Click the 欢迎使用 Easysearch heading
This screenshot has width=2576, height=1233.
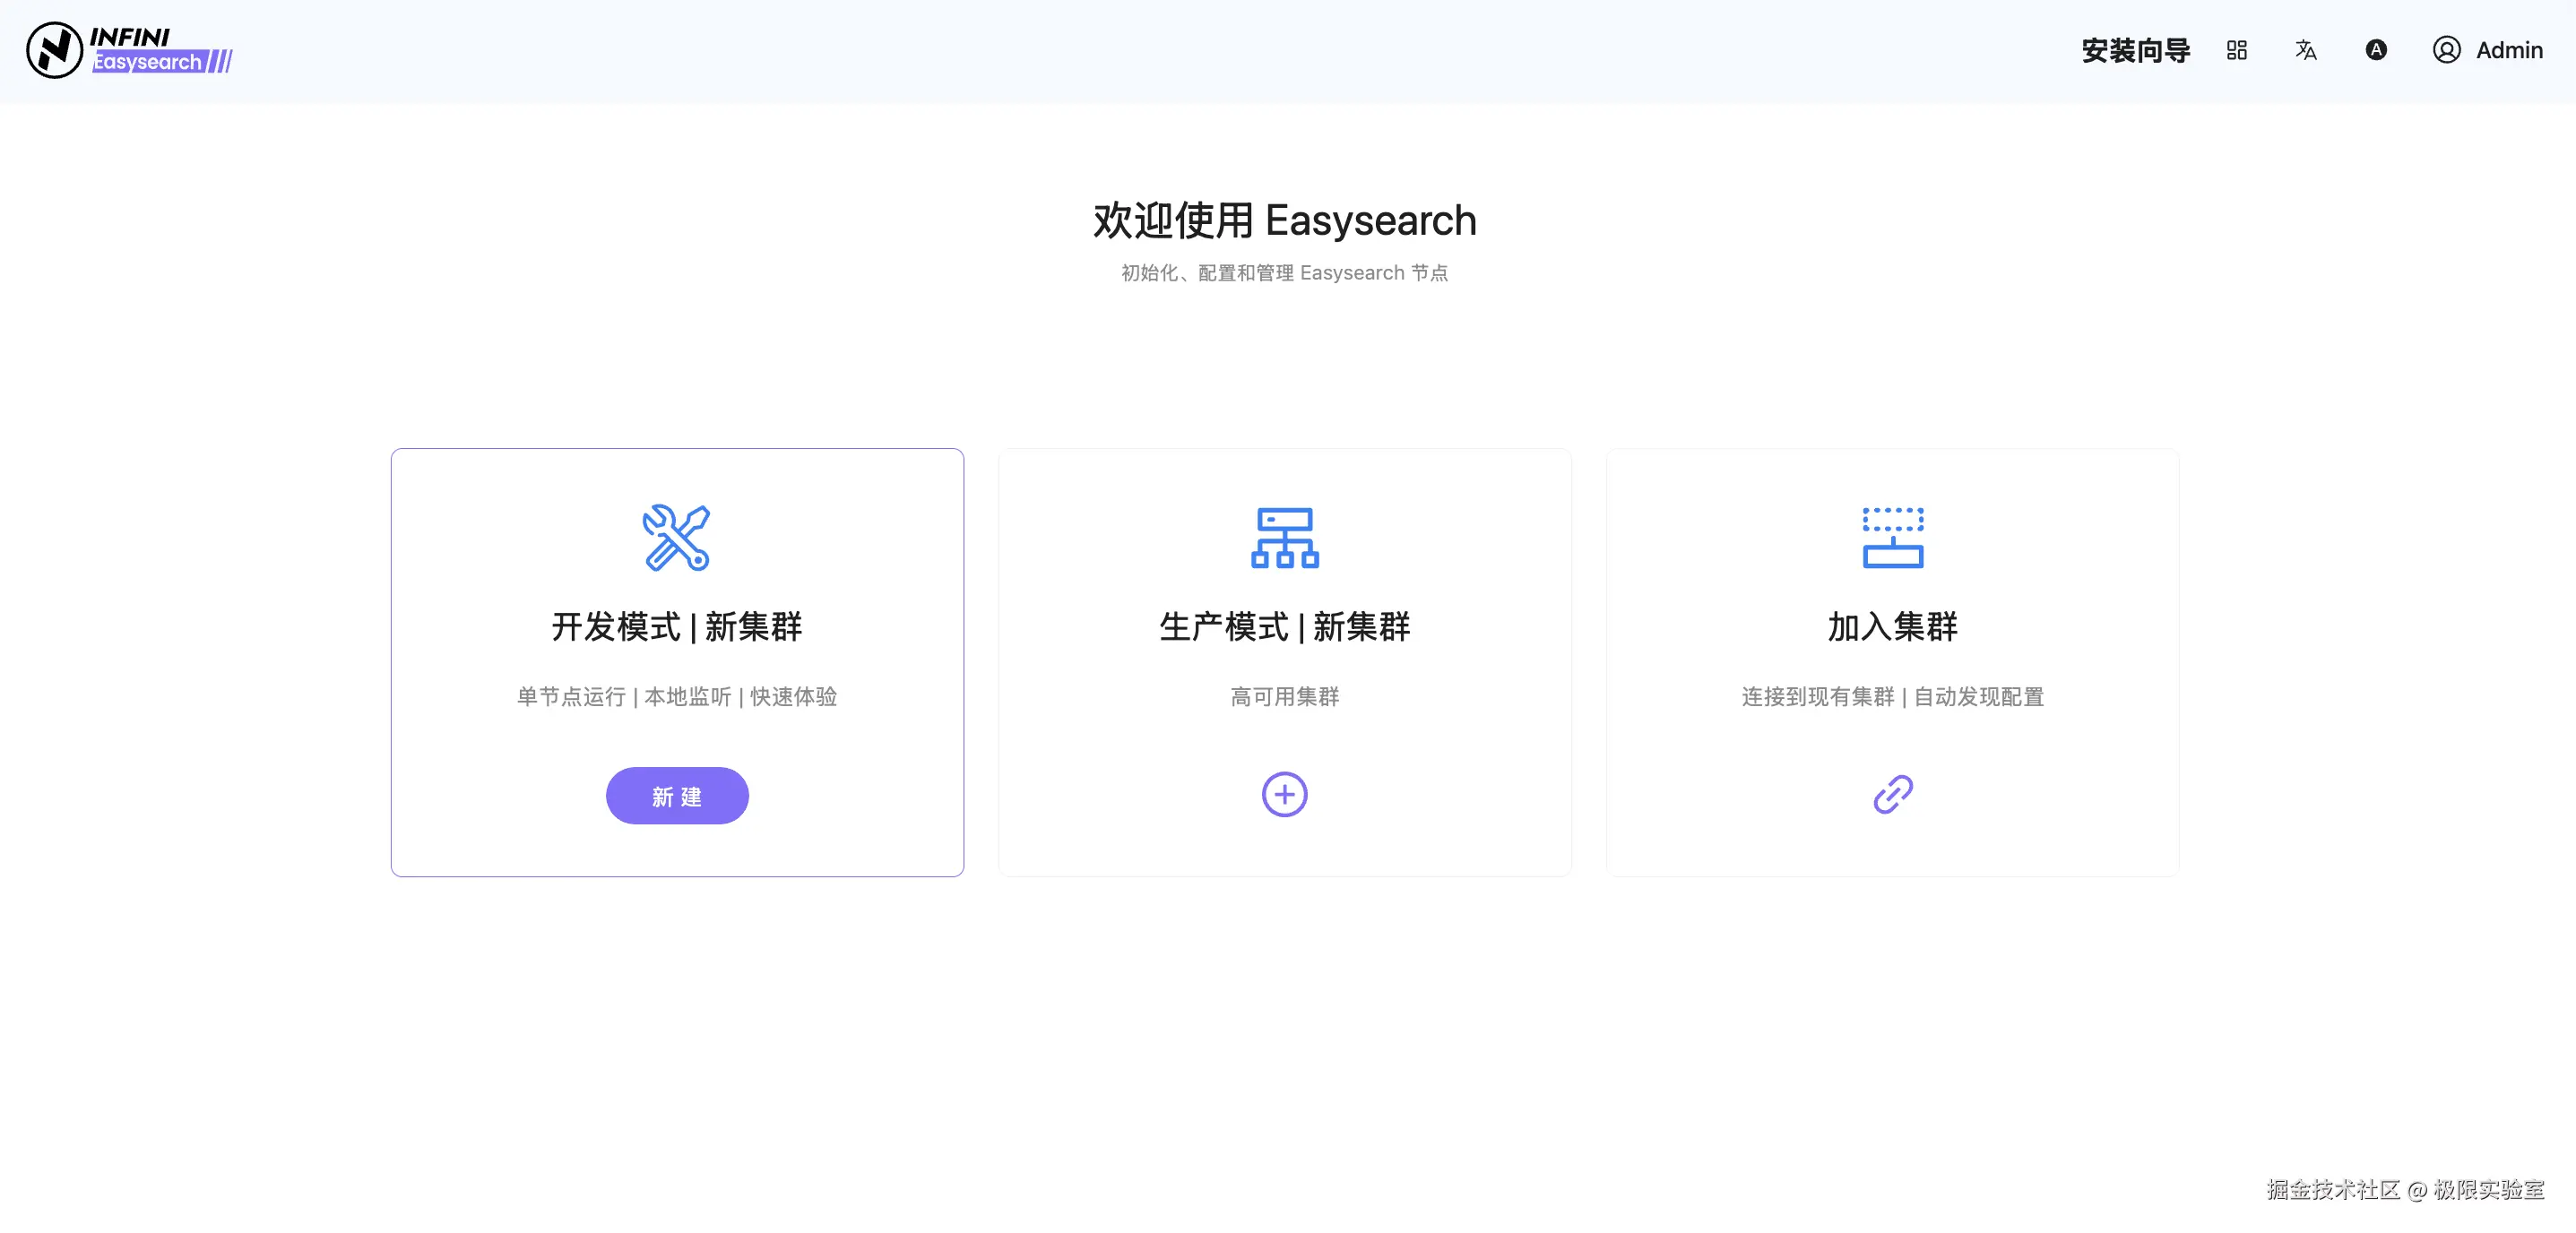coord(1284,221)
